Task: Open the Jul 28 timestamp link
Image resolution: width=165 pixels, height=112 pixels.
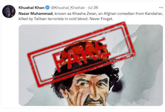Action: 93,8
